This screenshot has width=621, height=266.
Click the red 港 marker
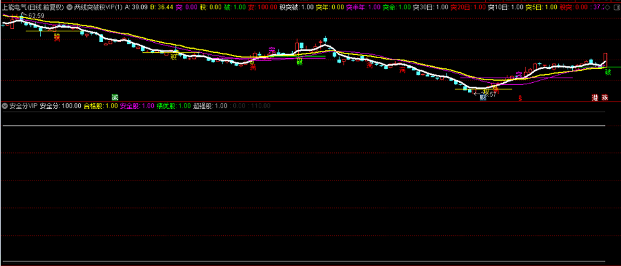click(x=594, y=98)
